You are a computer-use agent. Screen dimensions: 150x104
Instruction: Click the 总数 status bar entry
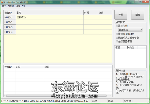[x=95, y=101]
